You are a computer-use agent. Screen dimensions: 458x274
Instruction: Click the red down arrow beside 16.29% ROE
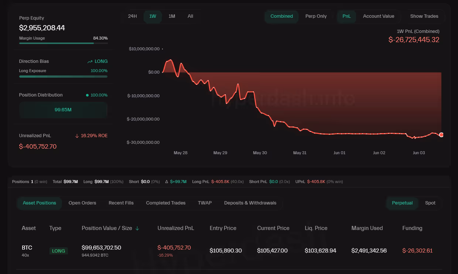[x=76, y=135]
